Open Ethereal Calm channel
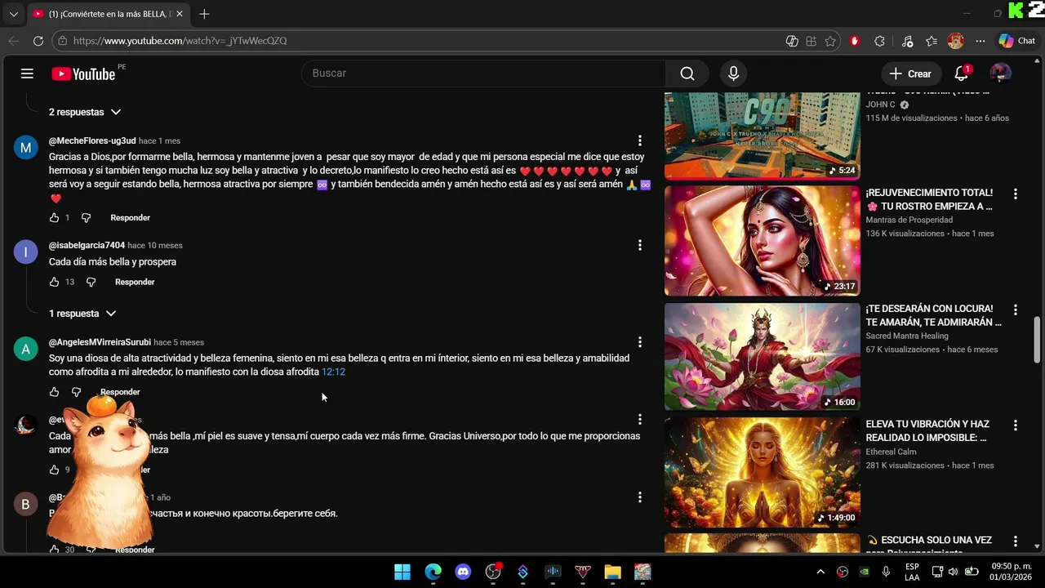The image size is (1045, 588). tap(891, 452)
